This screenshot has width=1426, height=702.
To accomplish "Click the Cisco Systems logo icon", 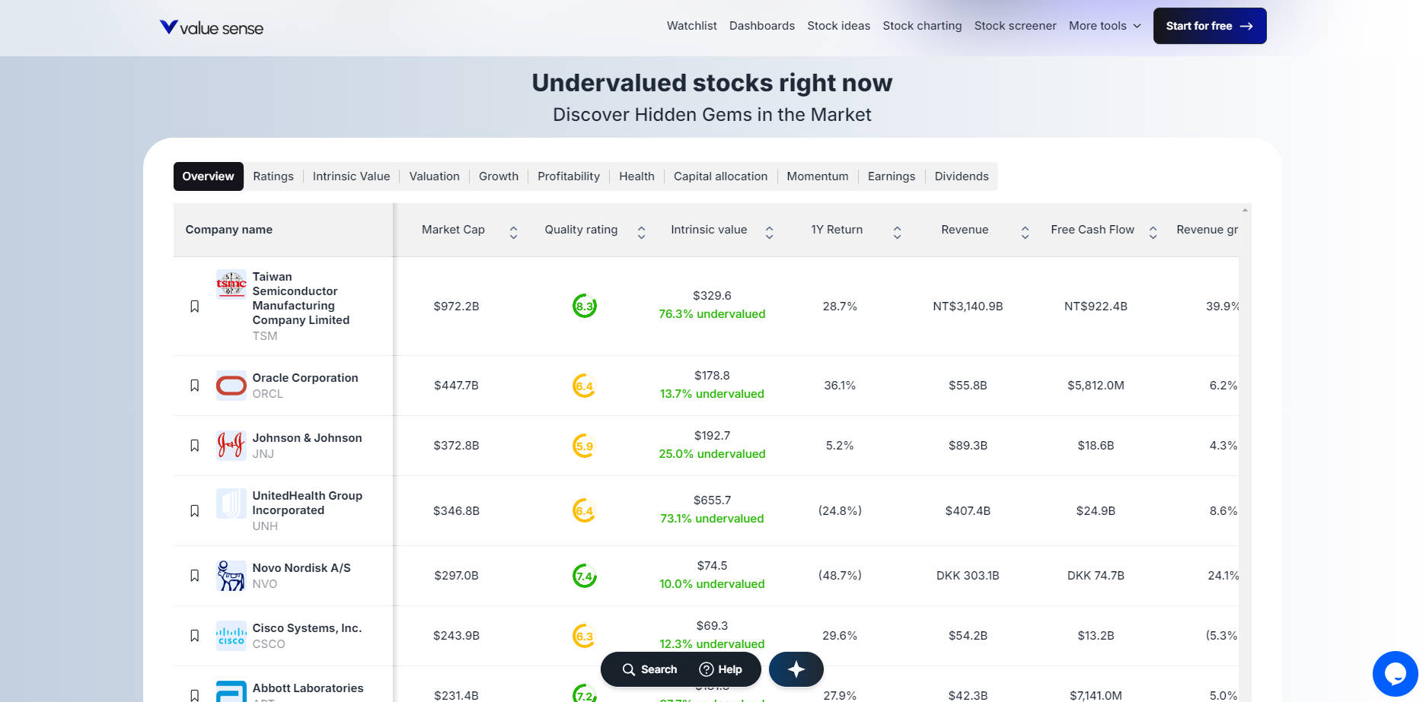I will click(x=231, y=636).
